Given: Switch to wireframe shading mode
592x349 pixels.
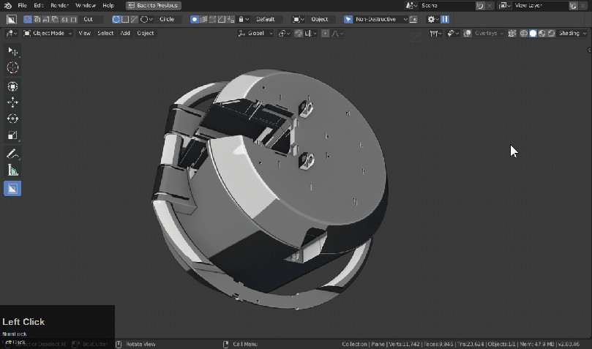Looking at the screenshot, I should (523, 34).
